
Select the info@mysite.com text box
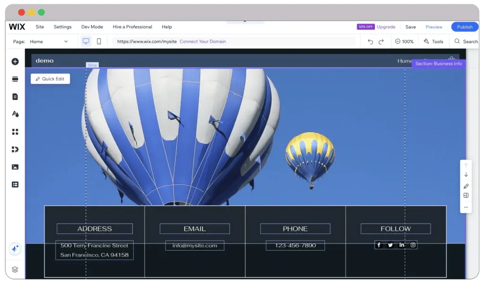point(195,245)
